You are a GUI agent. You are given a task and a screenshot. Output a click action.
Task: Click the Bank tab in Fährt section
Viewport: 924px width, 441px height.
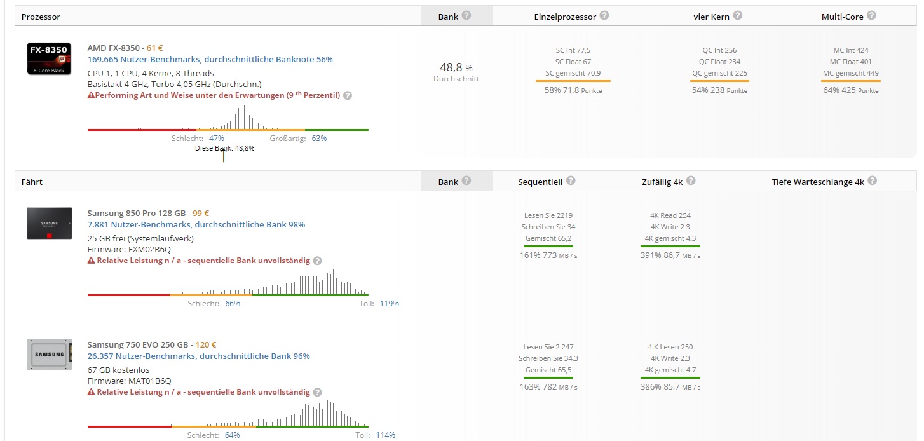click(456, 181)
